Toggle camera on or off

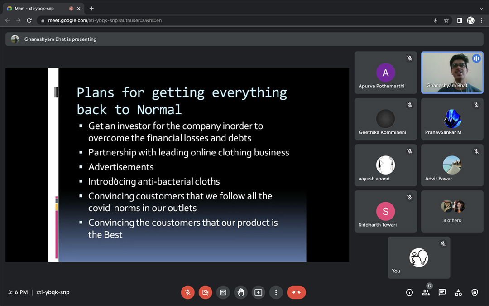coord(205,292)
